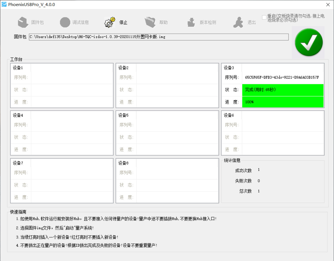The height and width of the screenshot is (261, 334).
Task: Click the 设备7 header label
Action: [x=18, y=163]
